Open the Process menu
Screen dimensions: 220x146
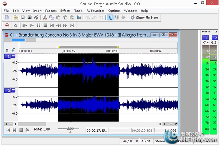click(51, 11)
